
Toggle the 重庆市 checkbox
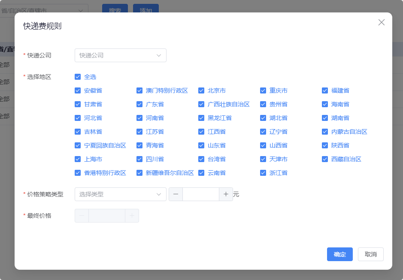[x=263, y=90]
